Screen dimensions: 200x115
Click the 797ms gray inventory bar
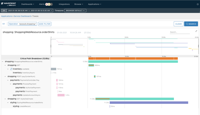point(53,69)
